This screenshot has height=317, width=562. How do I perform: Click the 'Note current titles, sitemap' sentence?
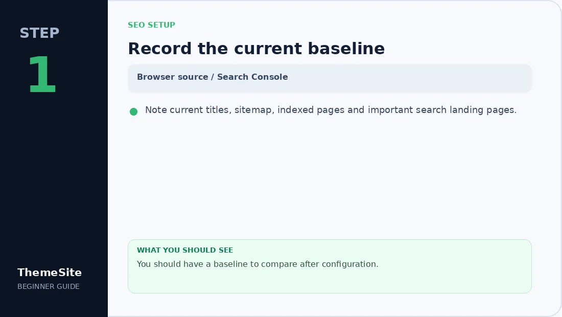click(x=331, y=110)
